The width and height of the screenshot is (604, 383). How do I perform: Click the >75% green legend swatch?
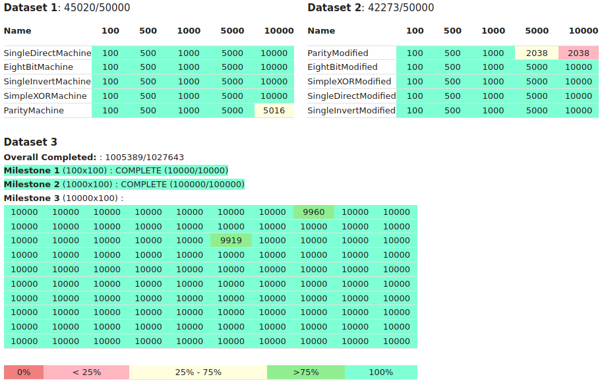[x=306, y=372]
